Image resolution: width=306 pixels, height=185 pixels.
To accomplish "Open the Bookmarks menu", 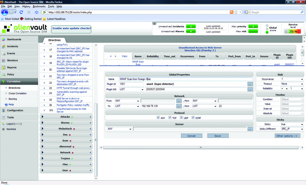I will [x=39, y=6].
